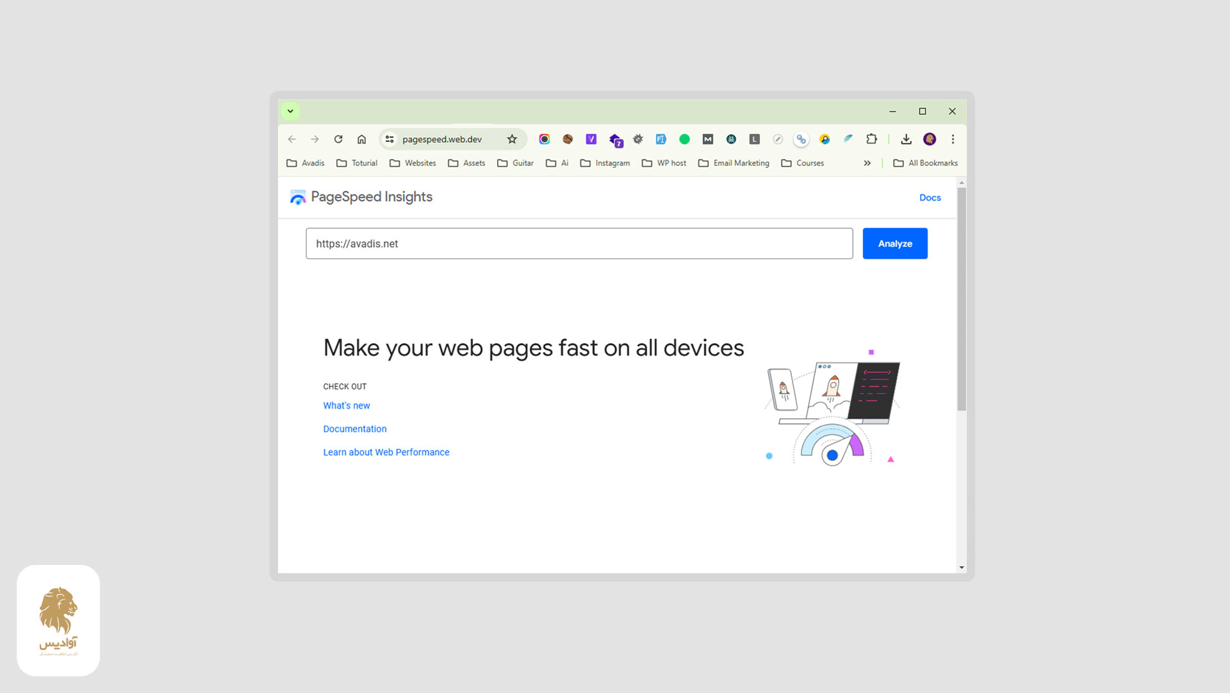Image resolution: width=1230 pixels, height=693 pixels.
Task: Open the Avadis bookmarks folder
Action: coord(306,163)
